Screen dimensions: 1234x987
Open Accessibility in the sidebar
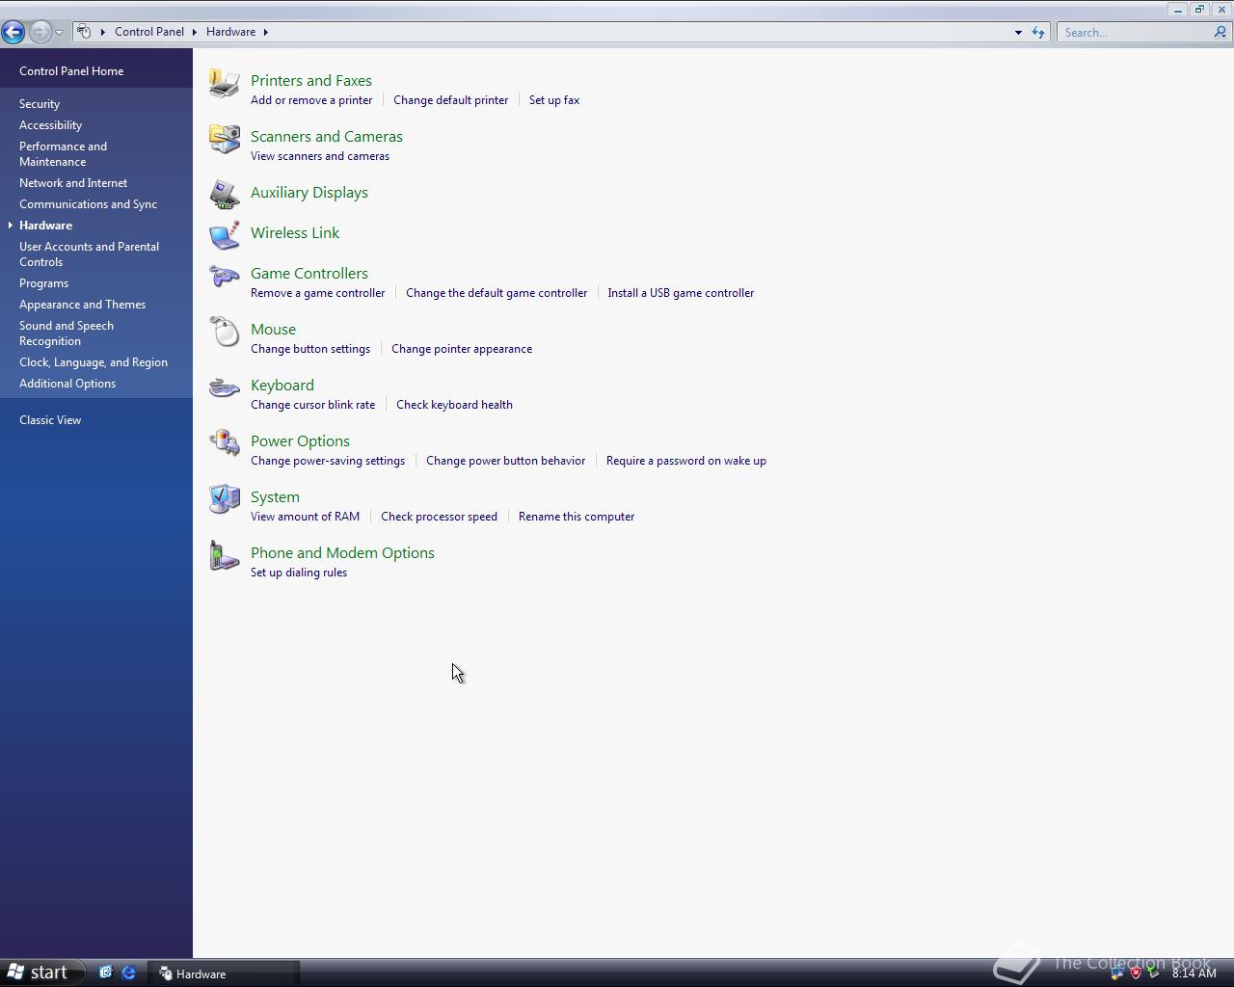(50, 125)
